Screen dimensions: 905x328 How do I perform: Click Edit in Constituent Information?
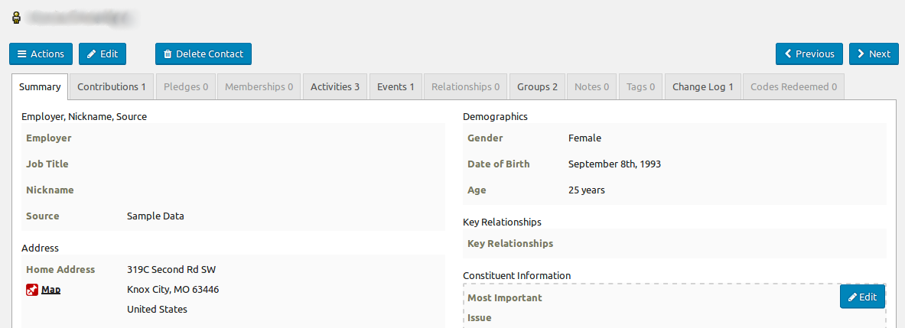point(862,297)
